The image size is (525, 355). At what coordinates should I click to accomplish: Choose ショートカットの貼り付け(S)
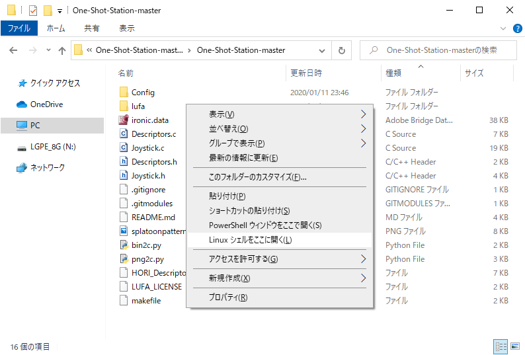tap(280, 211)
